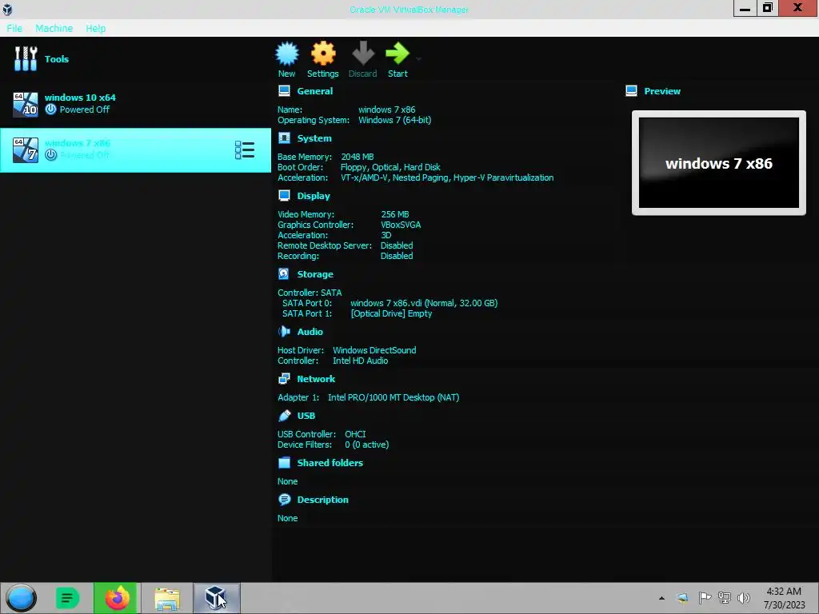Open File Explorer from the taskbar
The height and width of the screenshot is (614, 819).
(x=167, y=598)
